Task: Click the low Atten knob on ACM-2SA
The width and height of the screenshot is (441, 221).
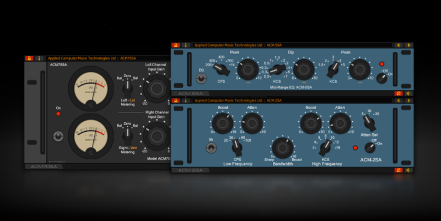Action: [252, 123]
